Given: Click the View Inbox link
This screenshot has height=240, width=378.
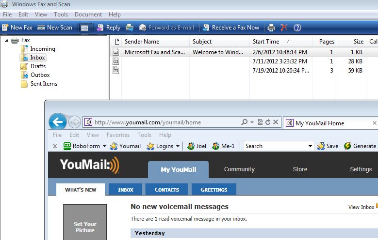Looking at the screenshot, I should click(x=361, y=207).
